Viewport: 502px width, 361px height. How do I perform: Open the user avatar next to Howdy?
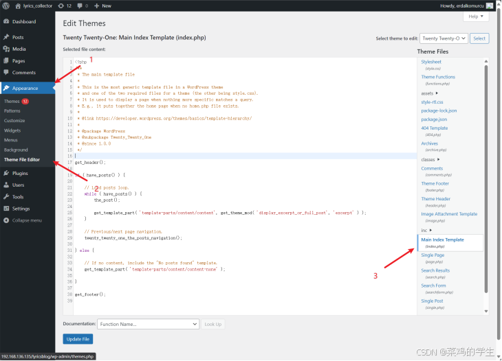[490, 5]
